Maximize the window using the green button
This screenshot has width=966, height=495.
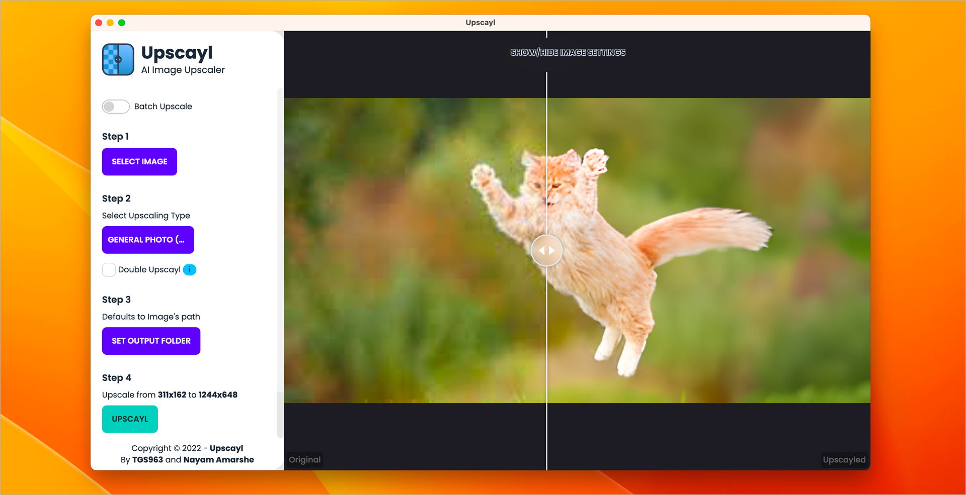coord(122,23)
